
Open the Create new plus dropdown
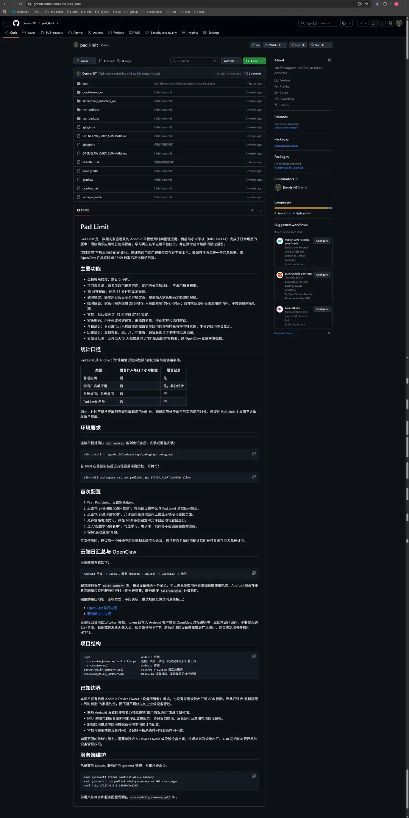coord(363,23)
